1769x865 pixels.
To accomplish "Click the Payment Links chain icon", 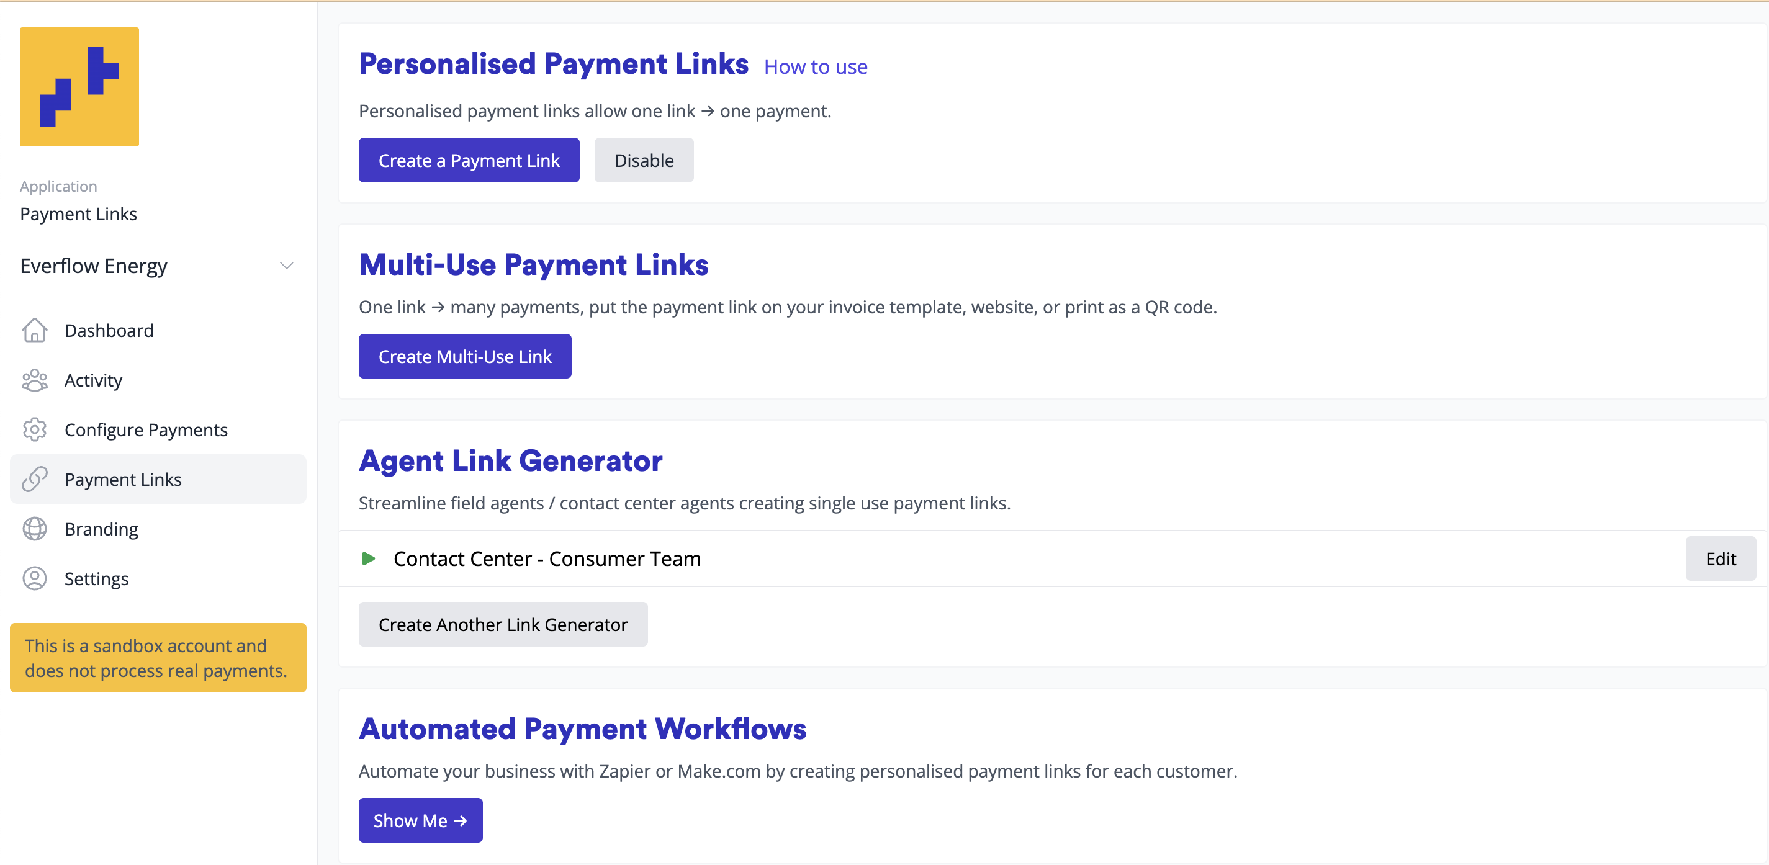I will pos(34,479).
